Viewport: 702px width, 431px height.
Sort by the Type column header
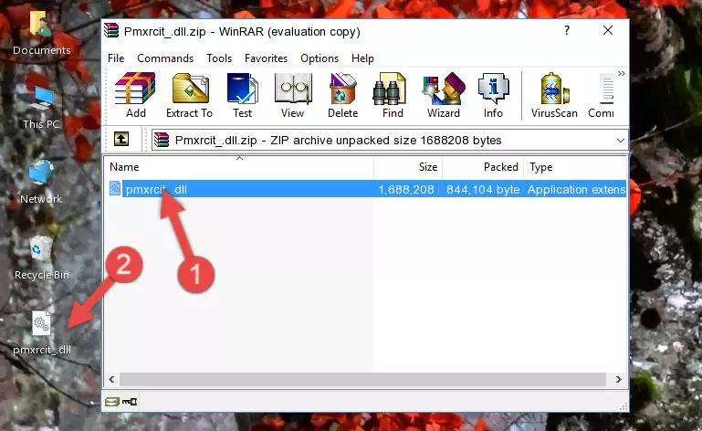[575, 167]
